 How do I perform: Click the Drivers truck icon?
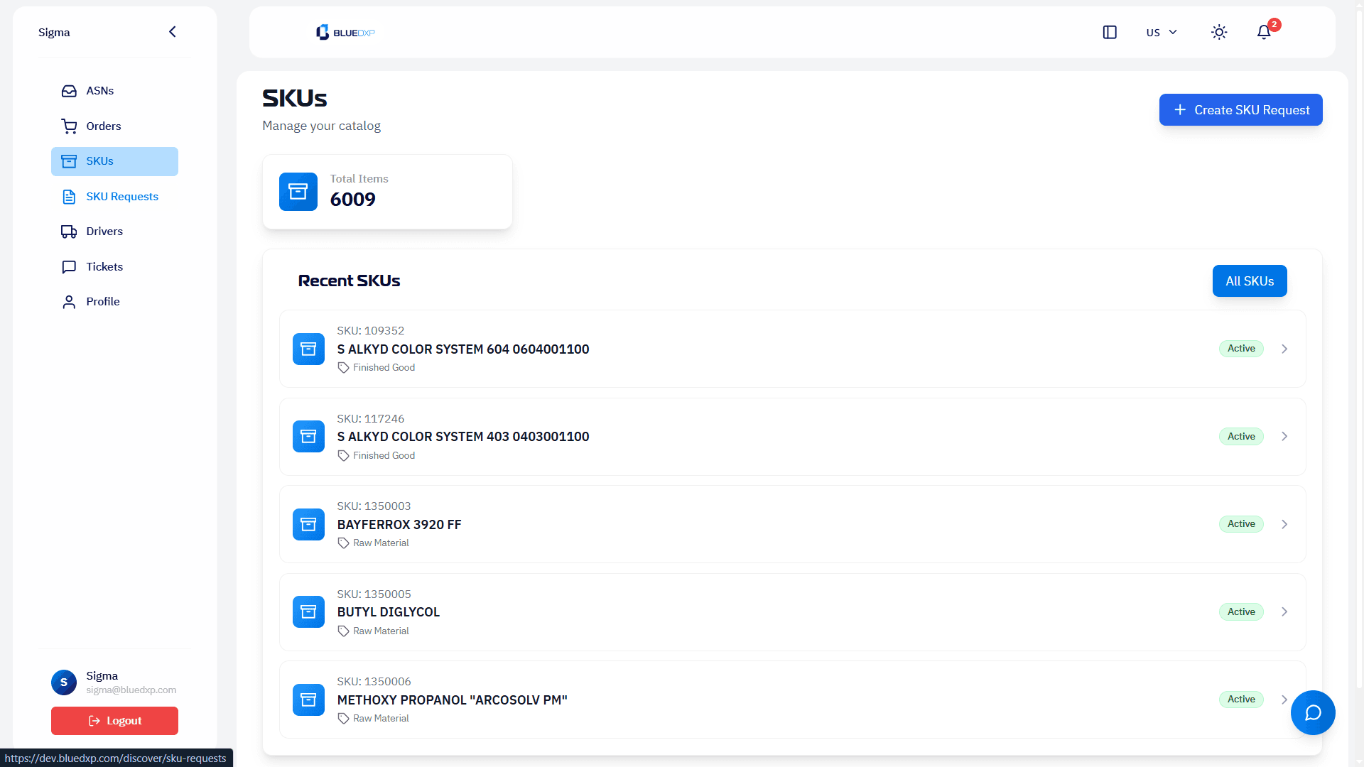coord(69,232)
